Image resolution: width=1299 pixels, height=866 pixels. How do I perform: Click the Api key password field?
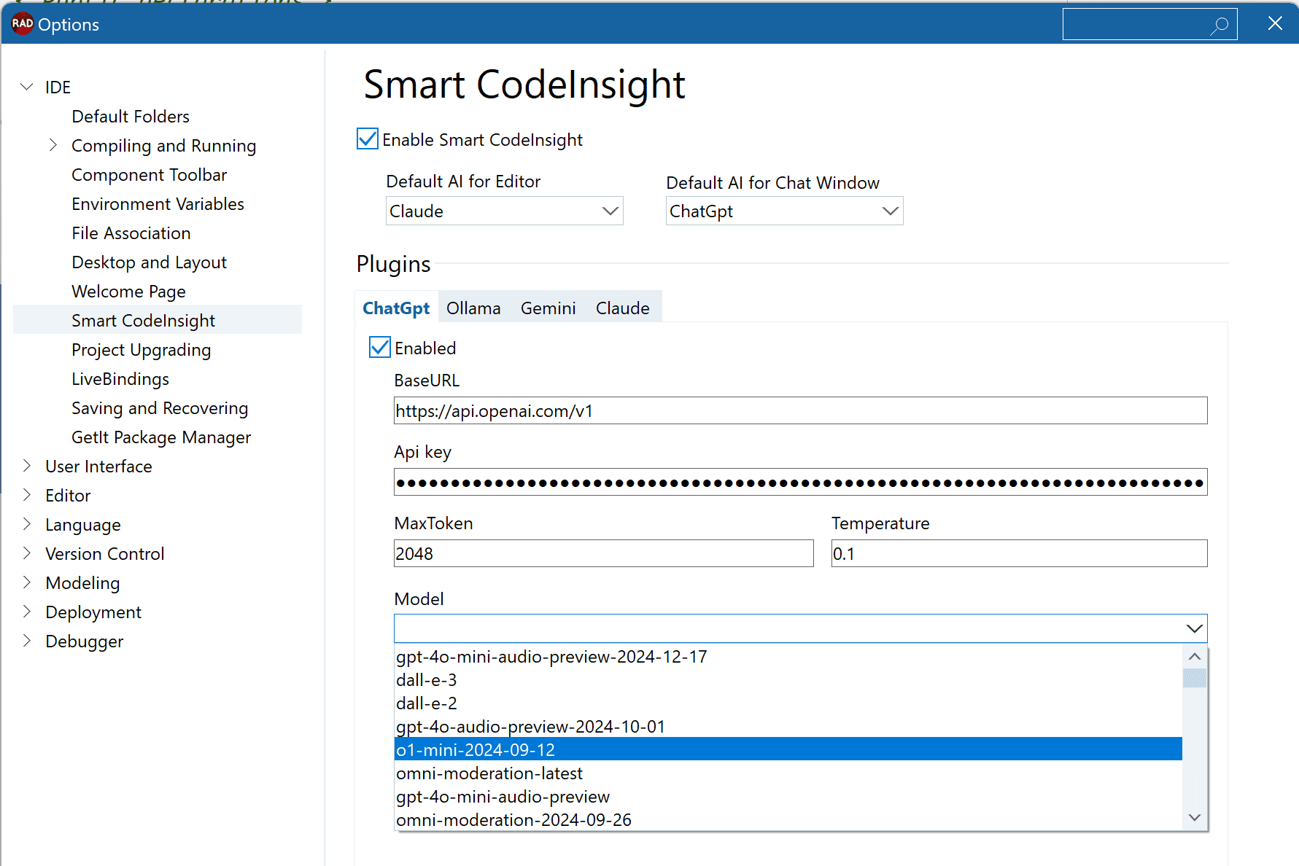coord(800,482)
